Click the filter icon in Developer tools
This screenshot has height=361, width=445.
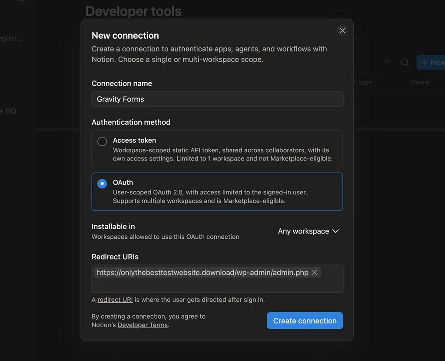point(387,62)
